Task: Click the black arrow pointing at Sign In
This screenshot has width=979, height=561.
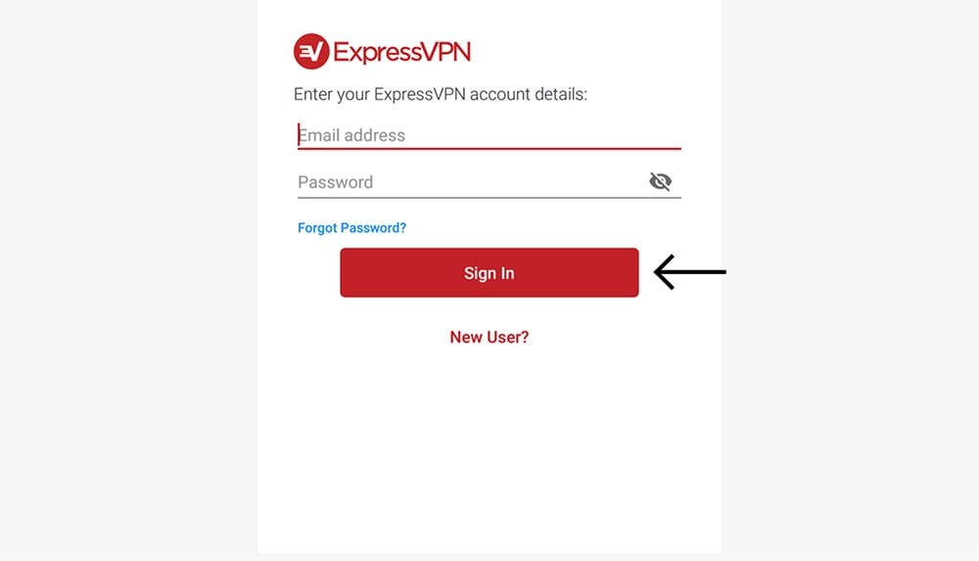Action: coord(690,272)
